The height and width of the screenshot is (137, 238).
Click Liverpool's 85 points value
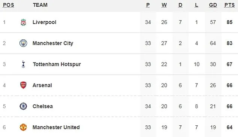coord(229,22)
